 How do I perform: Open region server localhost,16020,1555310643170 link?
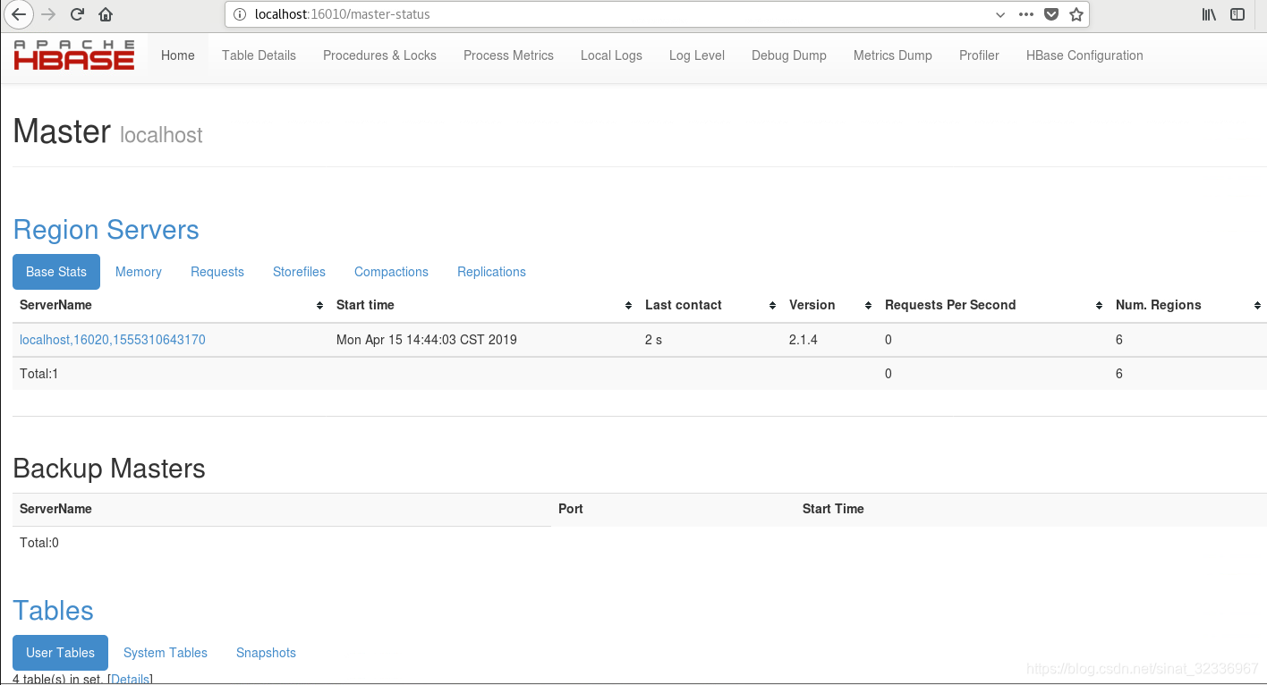tap(113, 340)
